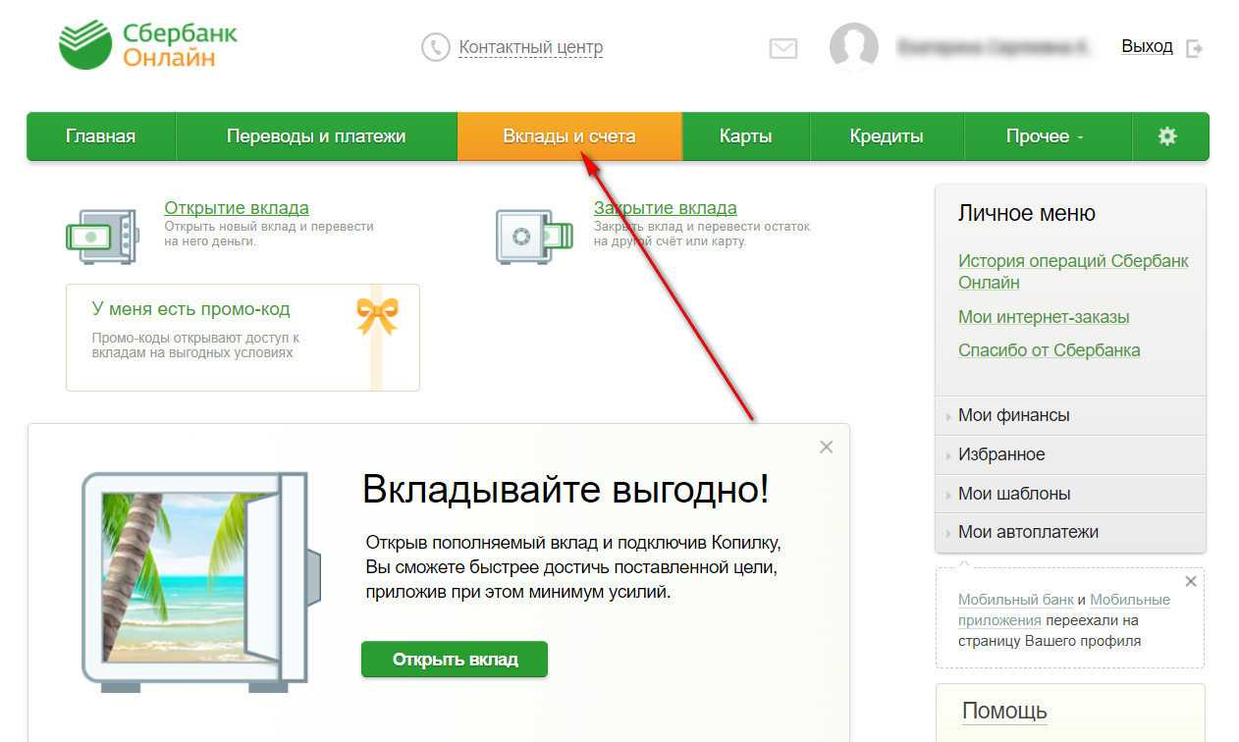Expand Мои финансы section

point(1070,415)
